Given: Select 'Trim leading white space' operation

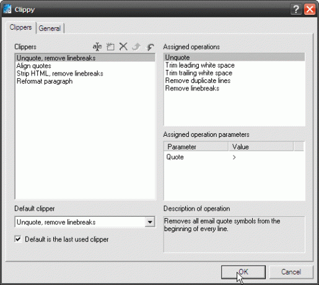Looking at the screenshot, I should click(x=234, y=65).
